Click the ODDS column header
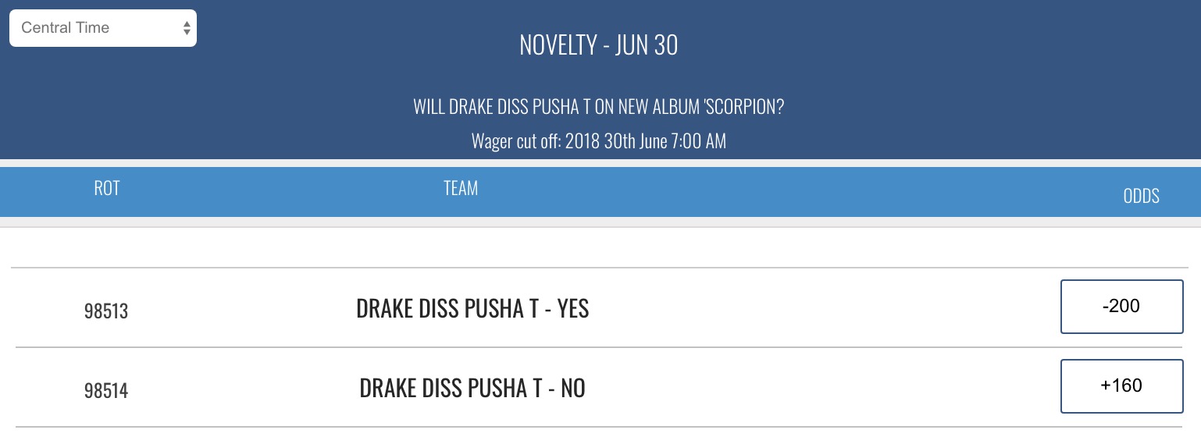 (1141, 196)
